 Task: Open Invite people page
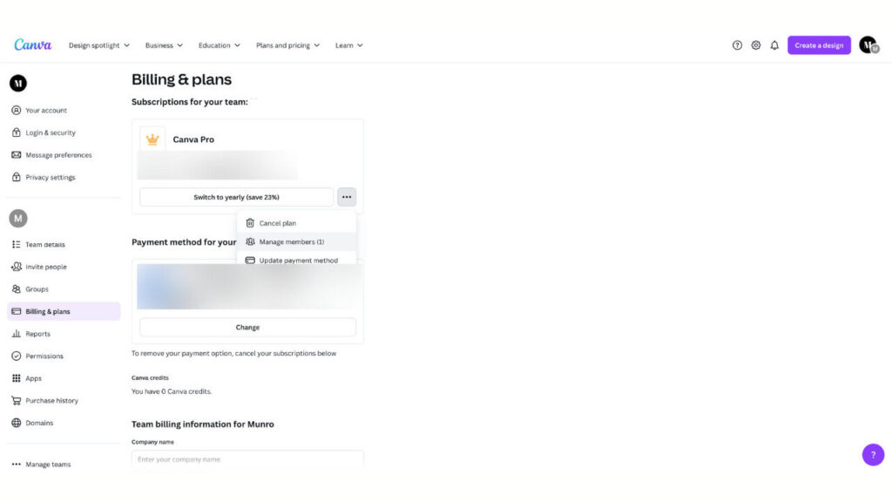[x=46, y=267]
